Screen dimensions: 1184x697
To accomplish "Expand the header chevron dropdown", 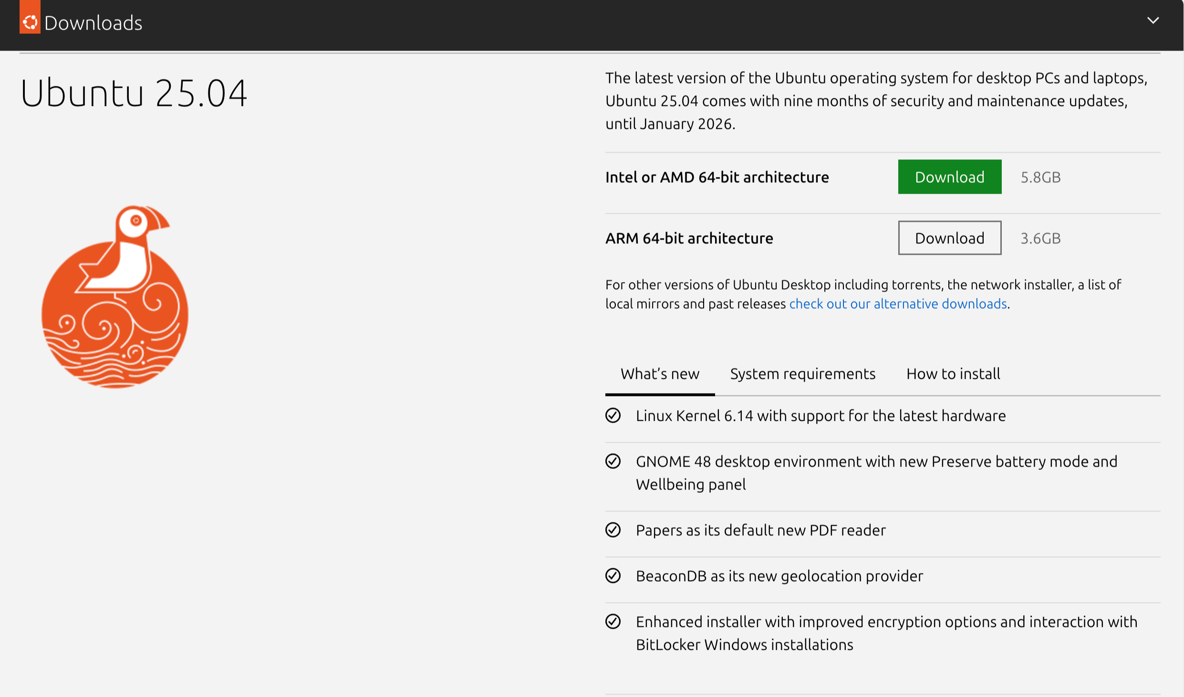I will click(x=1153, y=21).
